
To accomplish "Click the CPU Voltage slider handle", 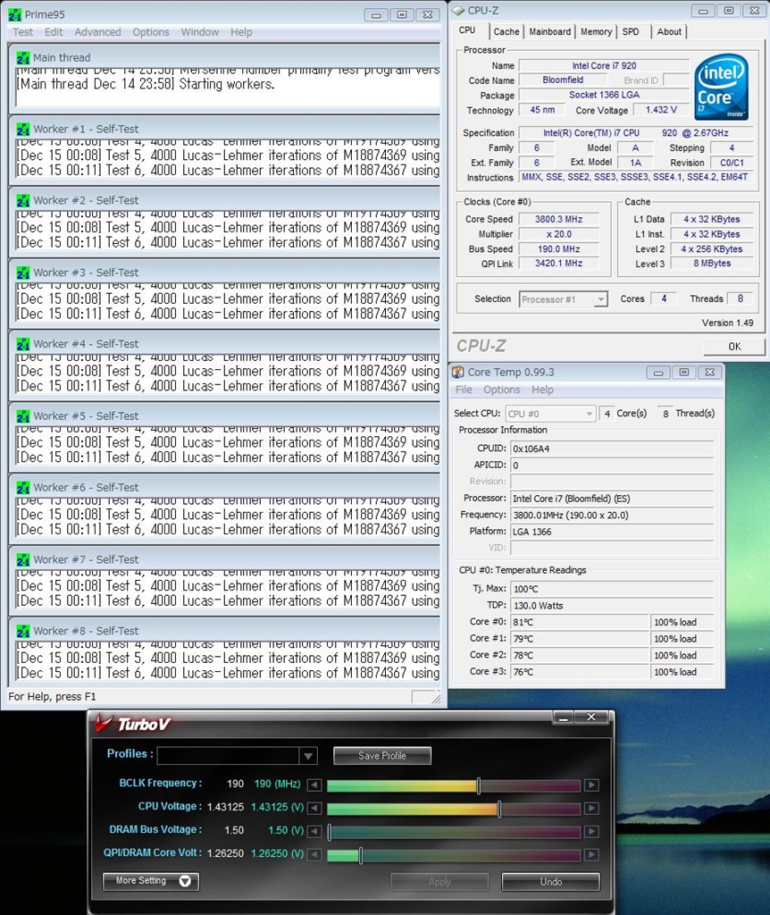I will click(x=498, y=809).
